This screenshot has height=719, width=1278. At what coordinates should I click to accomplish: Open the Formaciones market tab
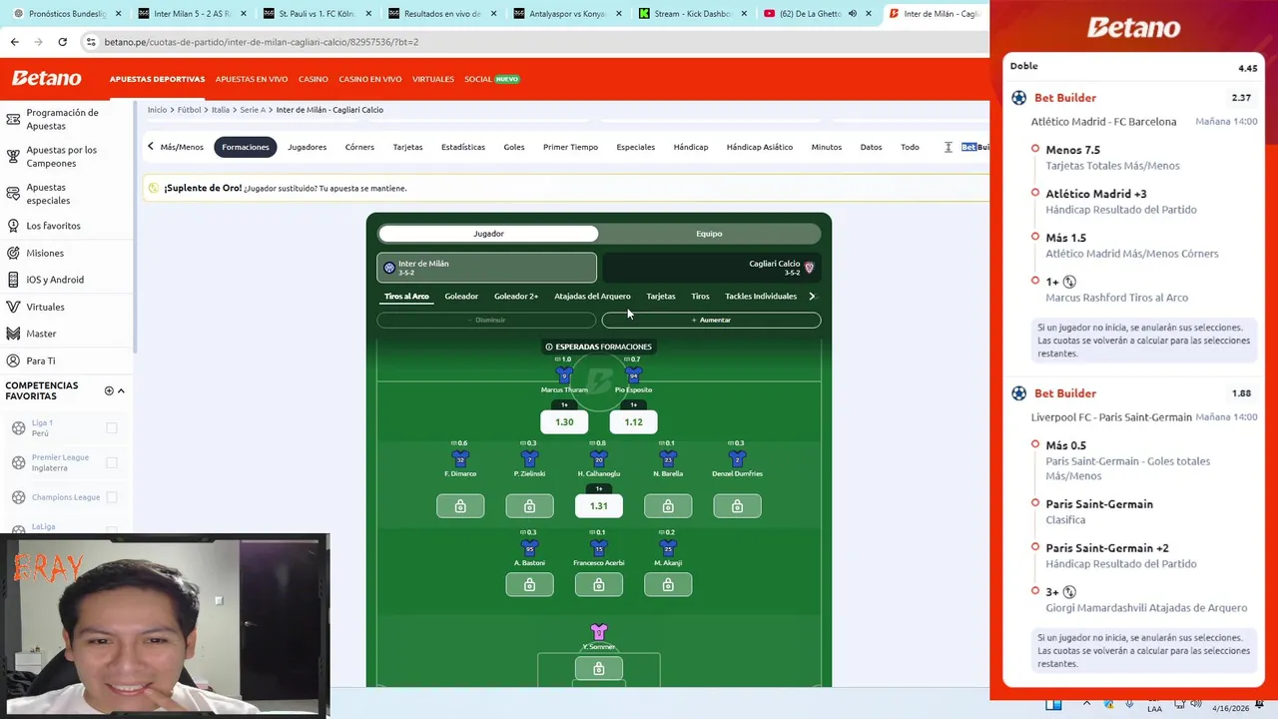(x=246, y=147)
